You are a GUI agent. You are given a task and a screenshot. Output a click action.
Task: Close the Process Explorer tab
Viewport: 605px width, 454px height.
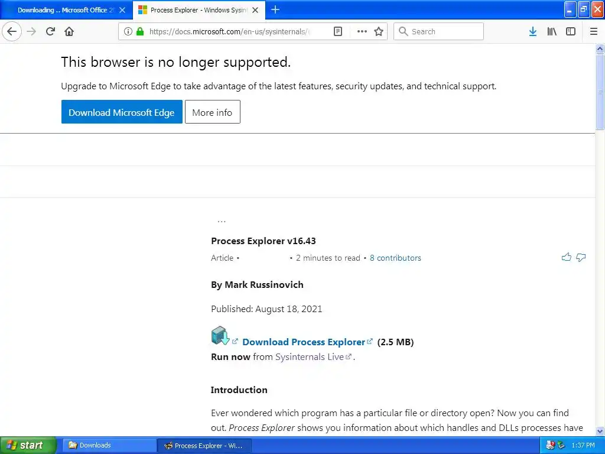click(255, 10)
